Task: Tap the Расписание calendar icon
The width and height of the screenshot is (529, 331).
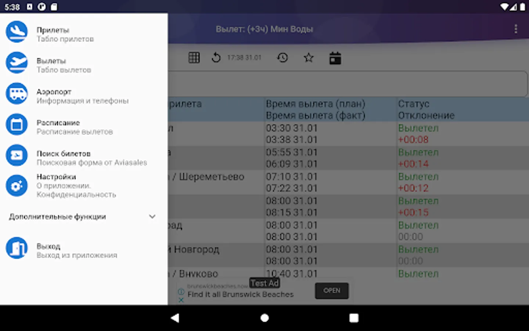Action: (17, 125)
